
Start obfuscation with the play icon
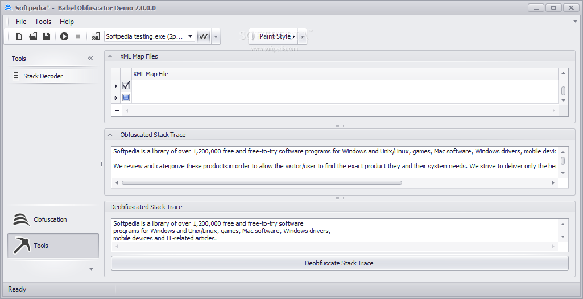(x=64, y=36)
